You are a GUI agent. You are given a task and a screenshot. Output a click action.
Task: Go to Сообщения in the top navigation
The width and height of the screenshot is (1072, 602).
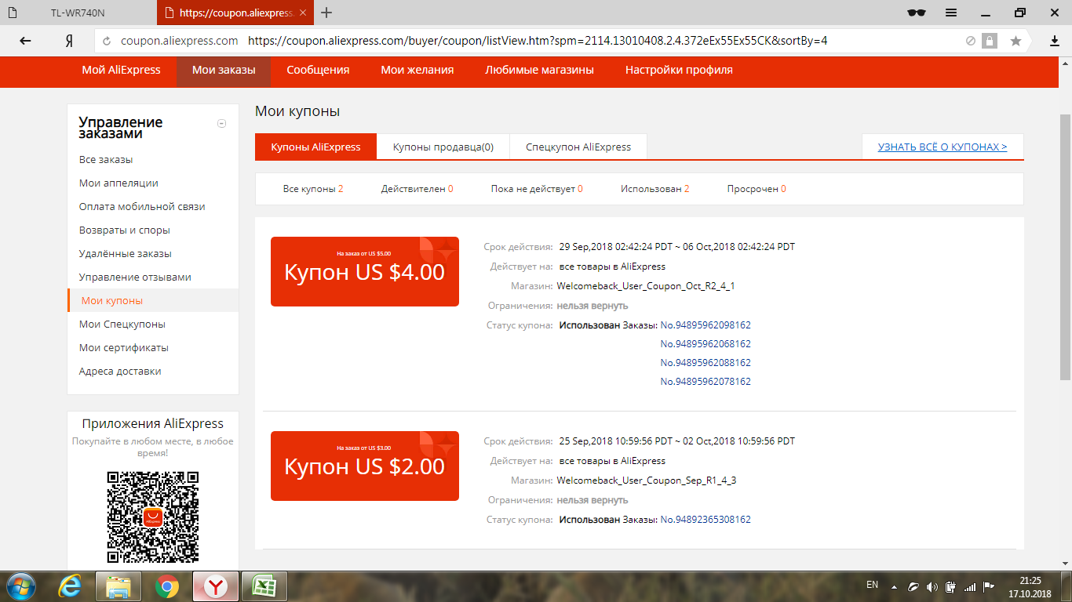pyautogui.click(x=318, y=70)
